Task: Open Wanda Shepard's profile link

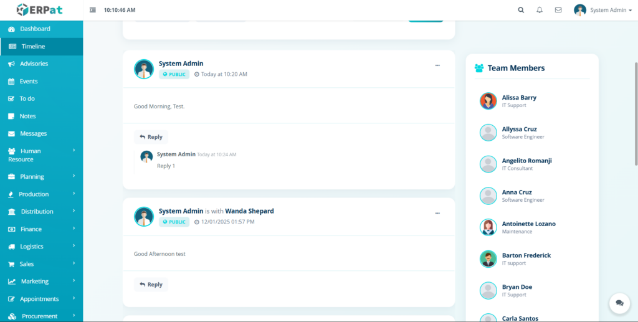Action: point(249,211)
